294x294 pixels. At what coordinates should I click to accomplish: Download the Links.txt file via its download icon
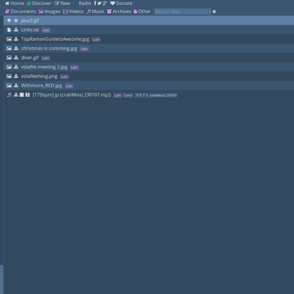point(16,30)
